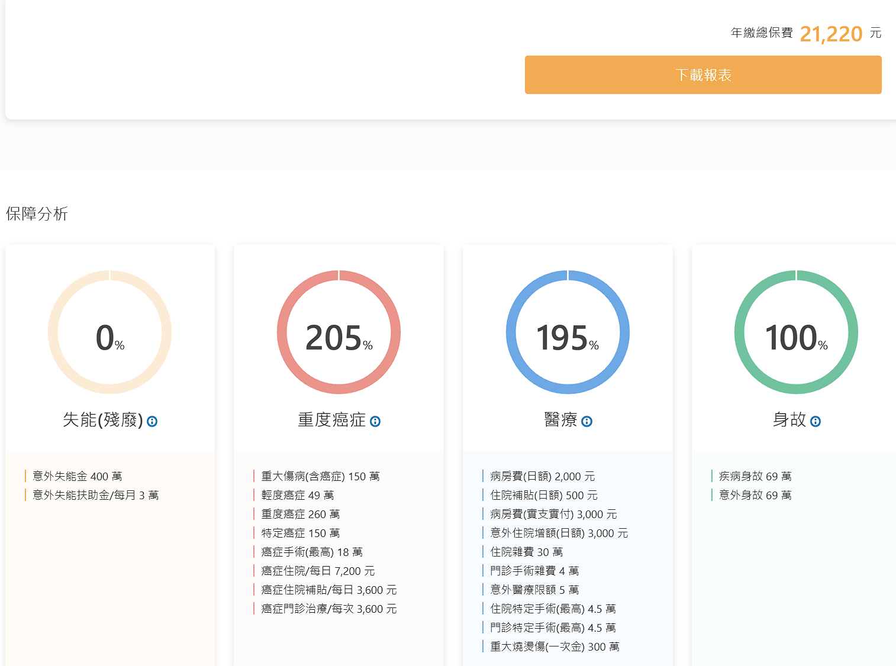Click the info icon beside 醫療
Viewport: 896px width, 666px height.
(586, 421)
